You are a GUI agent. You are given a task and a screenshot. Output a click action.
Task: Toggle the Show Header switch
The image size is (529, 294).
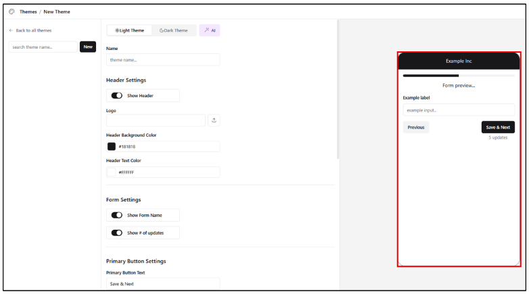point(117,96)
